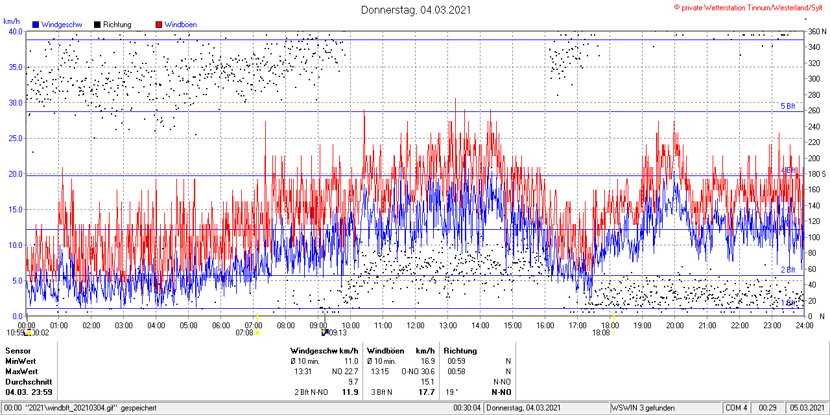
Task: Click the 360 N direction axis label
Action: (x=816, y=31)
